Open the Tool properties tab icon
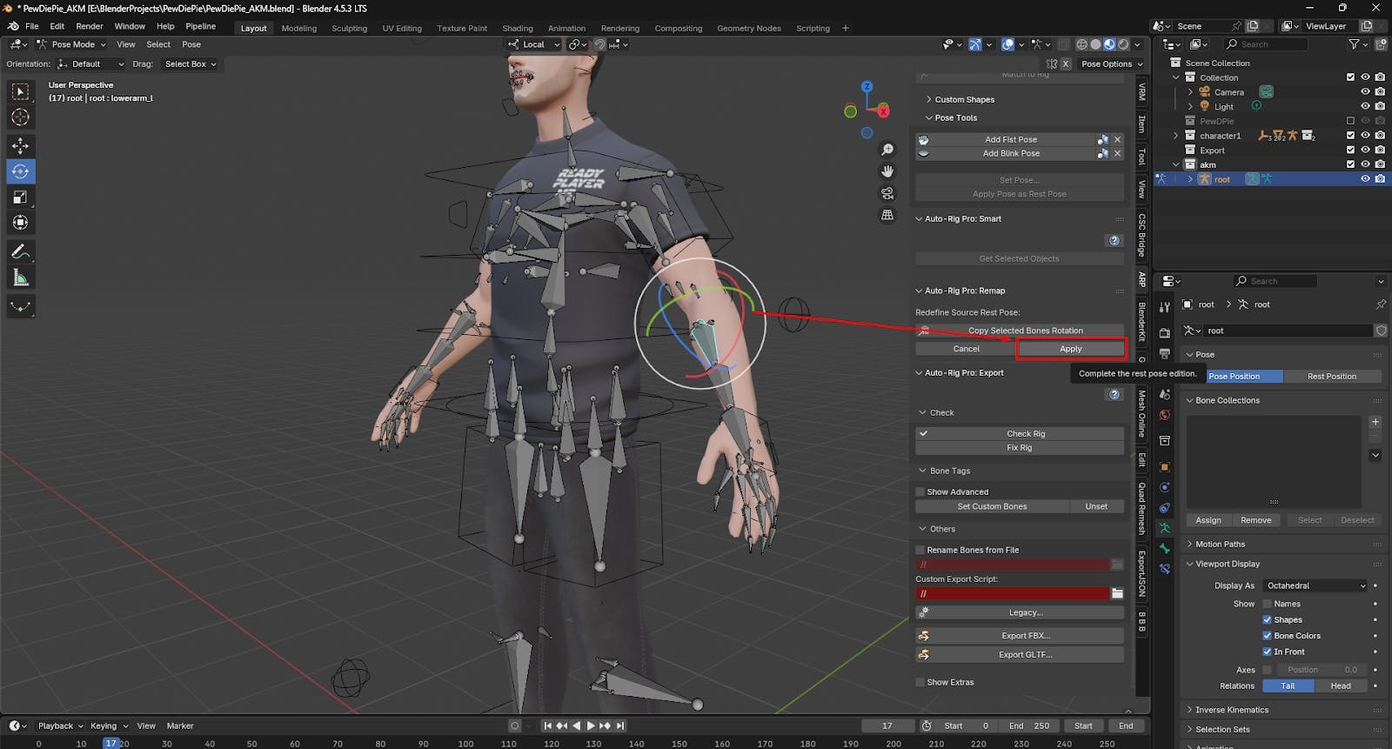 click(x=1165, y=307)
